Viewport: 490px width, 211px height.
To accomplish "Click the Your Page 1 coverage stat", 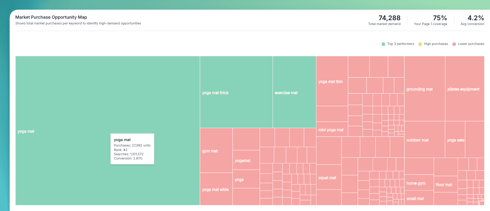I will click(x=430, y=20).
